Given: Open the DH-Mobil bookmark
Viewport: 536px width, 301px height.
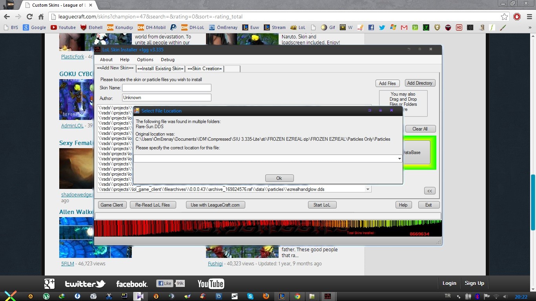Looking at the screenshot, I should (152, 27).
